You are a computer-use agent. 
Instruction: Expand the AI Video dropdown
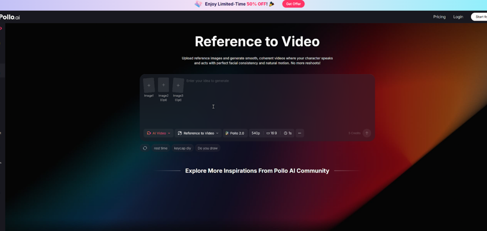158,133
